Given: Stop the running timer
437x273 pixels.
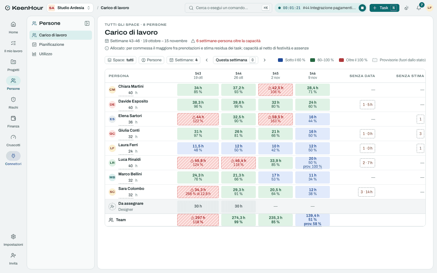Looking at the screenshot, I should point(362,8).
